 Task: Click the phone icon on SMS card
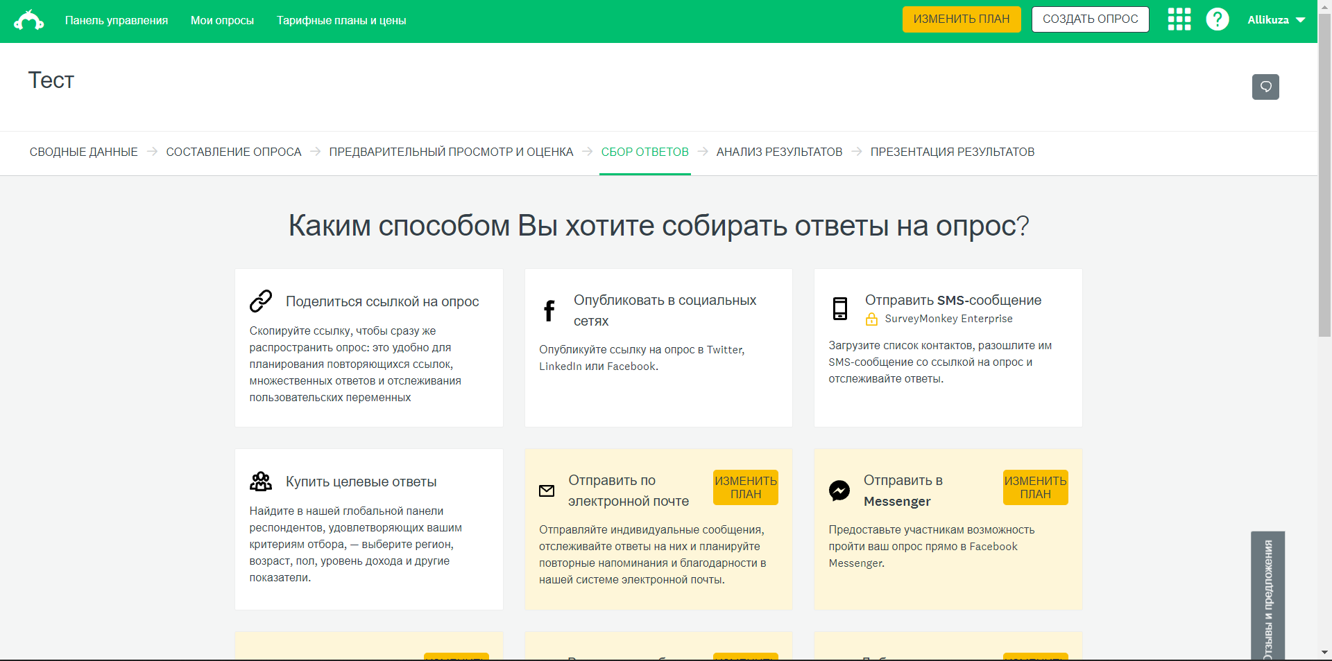pyautogui.click(x=840, y=308)
